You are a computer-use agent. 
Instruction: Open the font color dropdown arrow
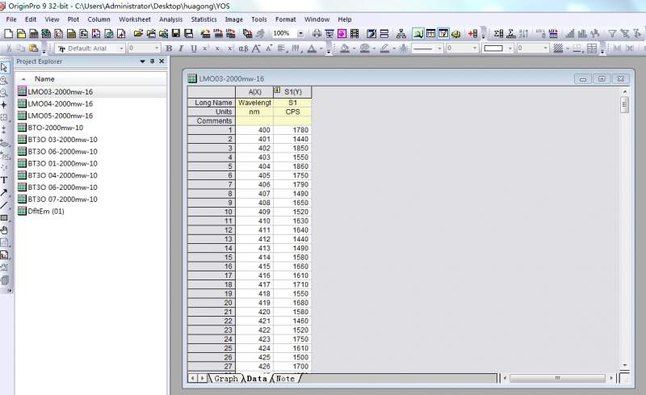[x=321, y=48]
